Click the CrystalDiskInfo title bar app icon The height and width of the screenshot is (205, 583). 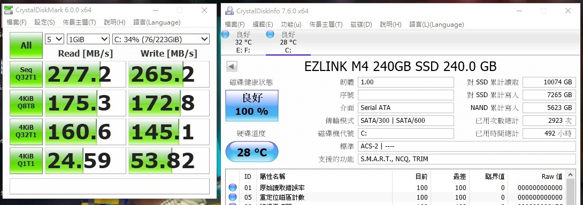[230, 11]
